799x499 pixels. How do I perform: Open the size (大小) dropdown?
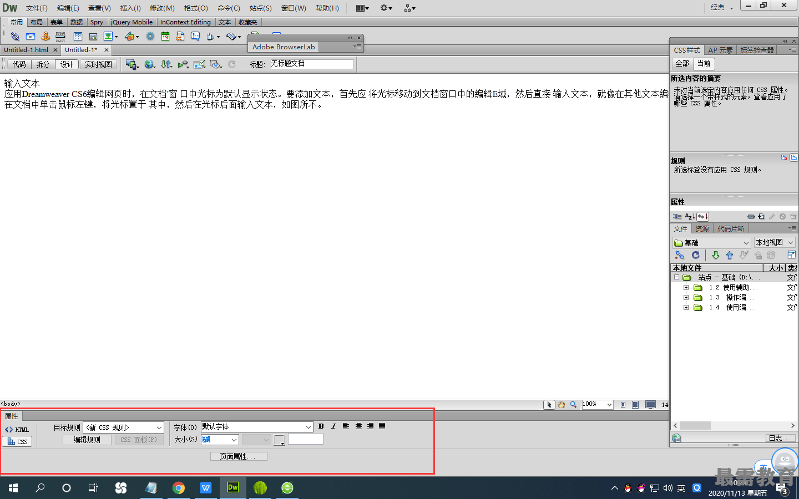220,439
